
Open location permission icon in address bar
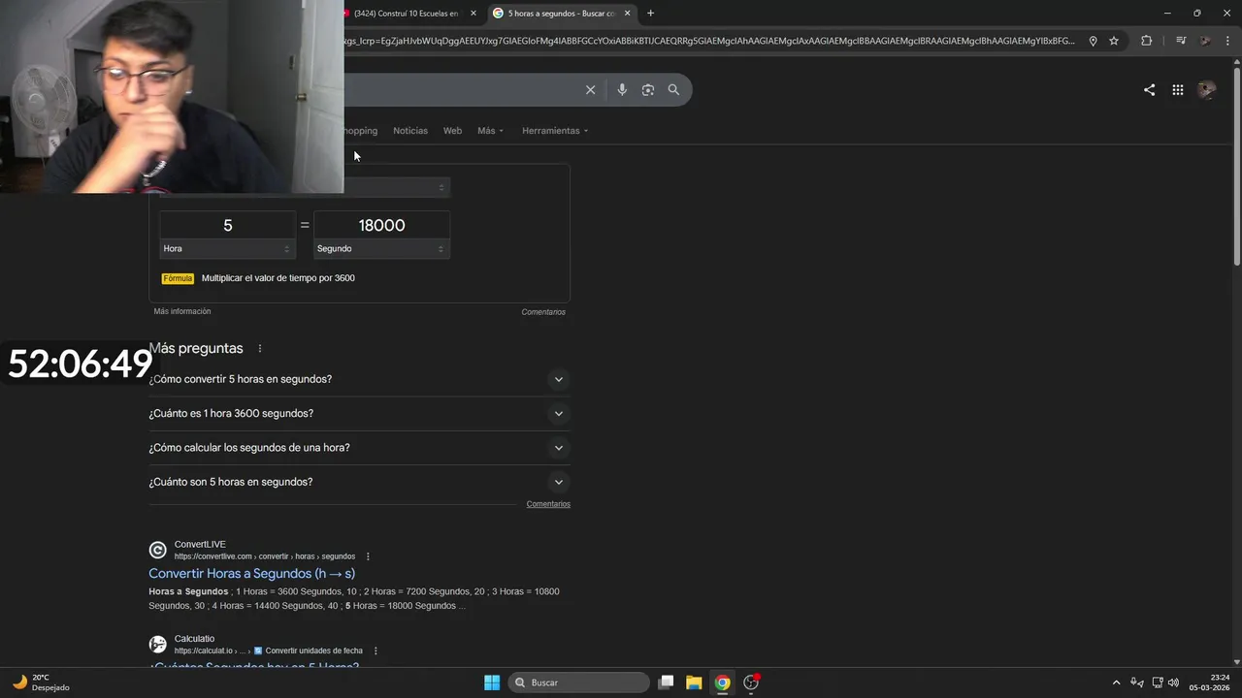pos(1093,41)
